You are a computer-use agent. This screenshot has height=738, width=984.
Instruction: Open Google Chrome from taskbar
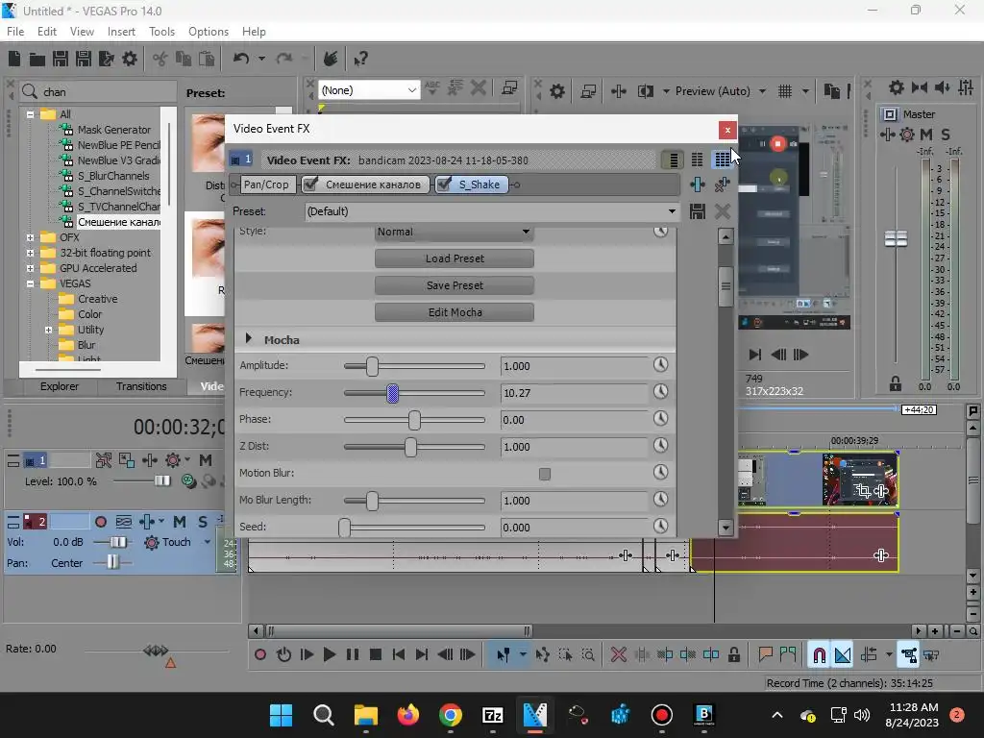pyautogui.click(x=450, y=715)
